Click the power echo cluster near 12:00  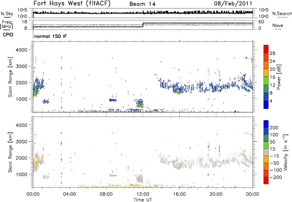pyautogui.click(x=140, y=103)
